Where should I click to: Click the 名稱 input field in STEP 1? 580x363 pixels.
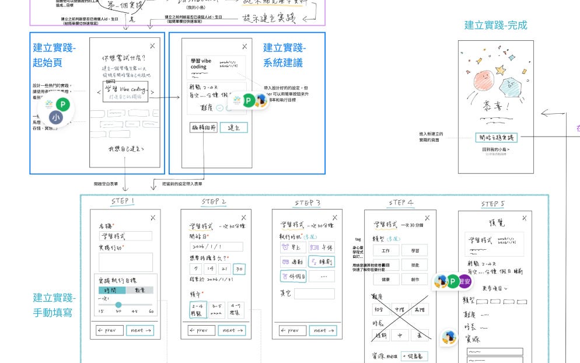coord(126,236)
